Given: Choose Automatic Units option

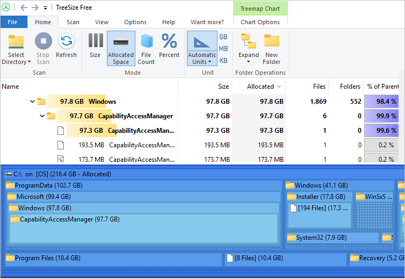Looking at the screenshot, I should pos(202,48).
